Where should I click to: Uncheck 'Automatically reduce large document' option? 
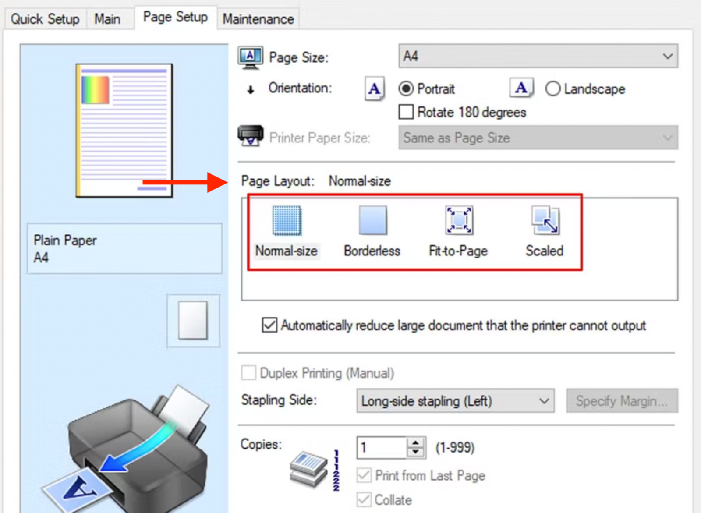point(269,325)
